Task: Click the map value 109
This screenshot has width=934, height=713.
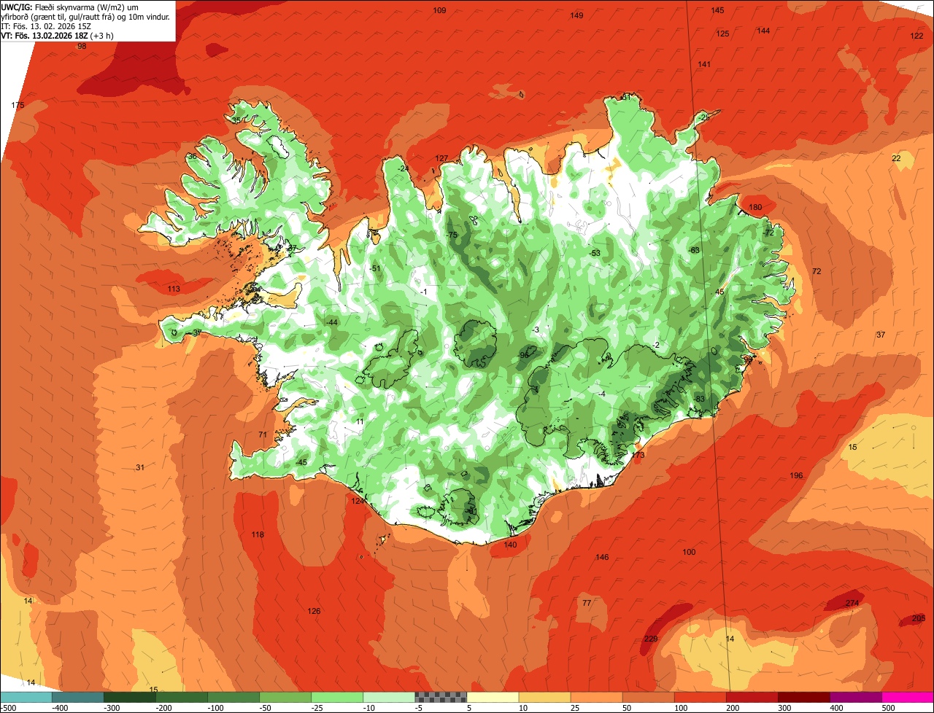Action: coord(439,10)
